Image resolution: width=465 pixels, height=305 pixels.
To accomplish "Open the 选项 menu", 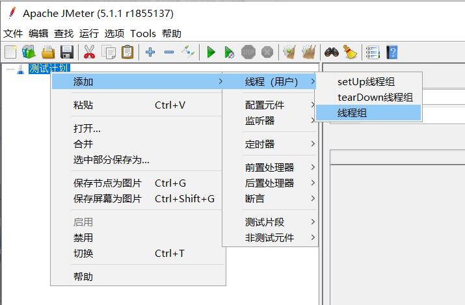I will pos(114,34).
